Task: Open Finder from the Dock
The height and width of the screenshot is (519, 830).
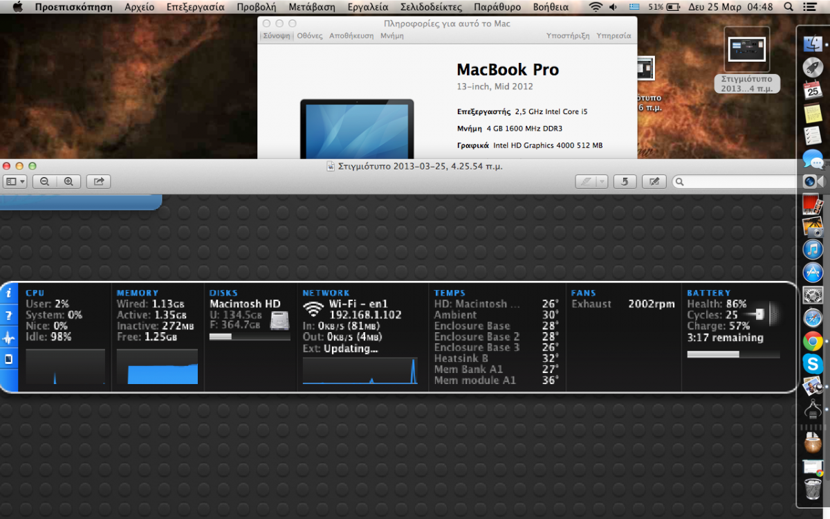Action: point(813,44)
